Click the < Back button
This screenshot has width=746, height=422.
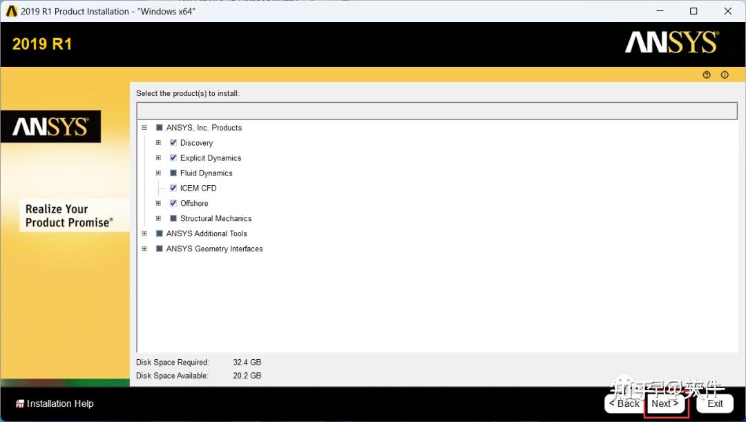tap(624, 403)
